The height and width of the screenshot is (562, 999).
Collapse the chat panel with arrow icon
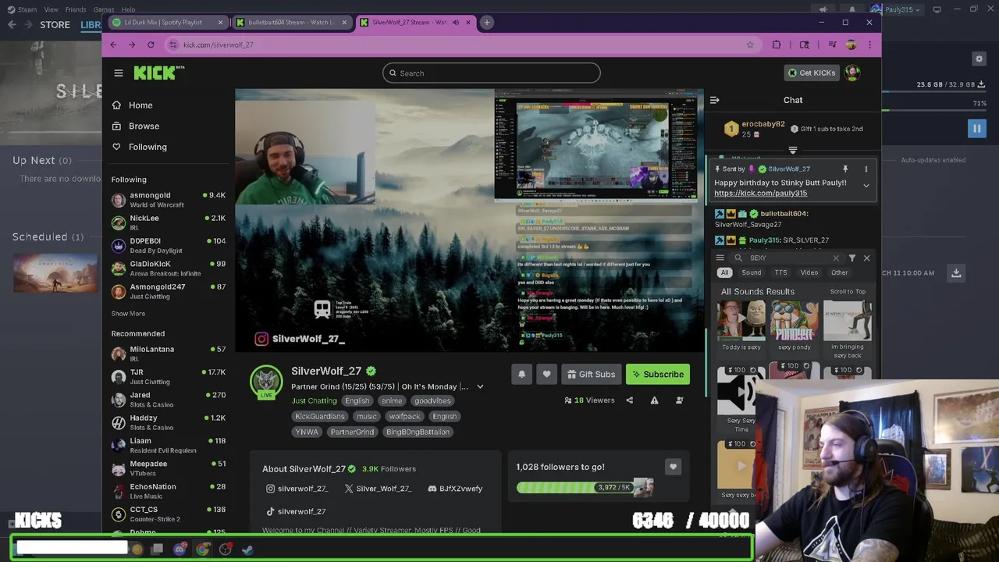[x=714, y=100]
